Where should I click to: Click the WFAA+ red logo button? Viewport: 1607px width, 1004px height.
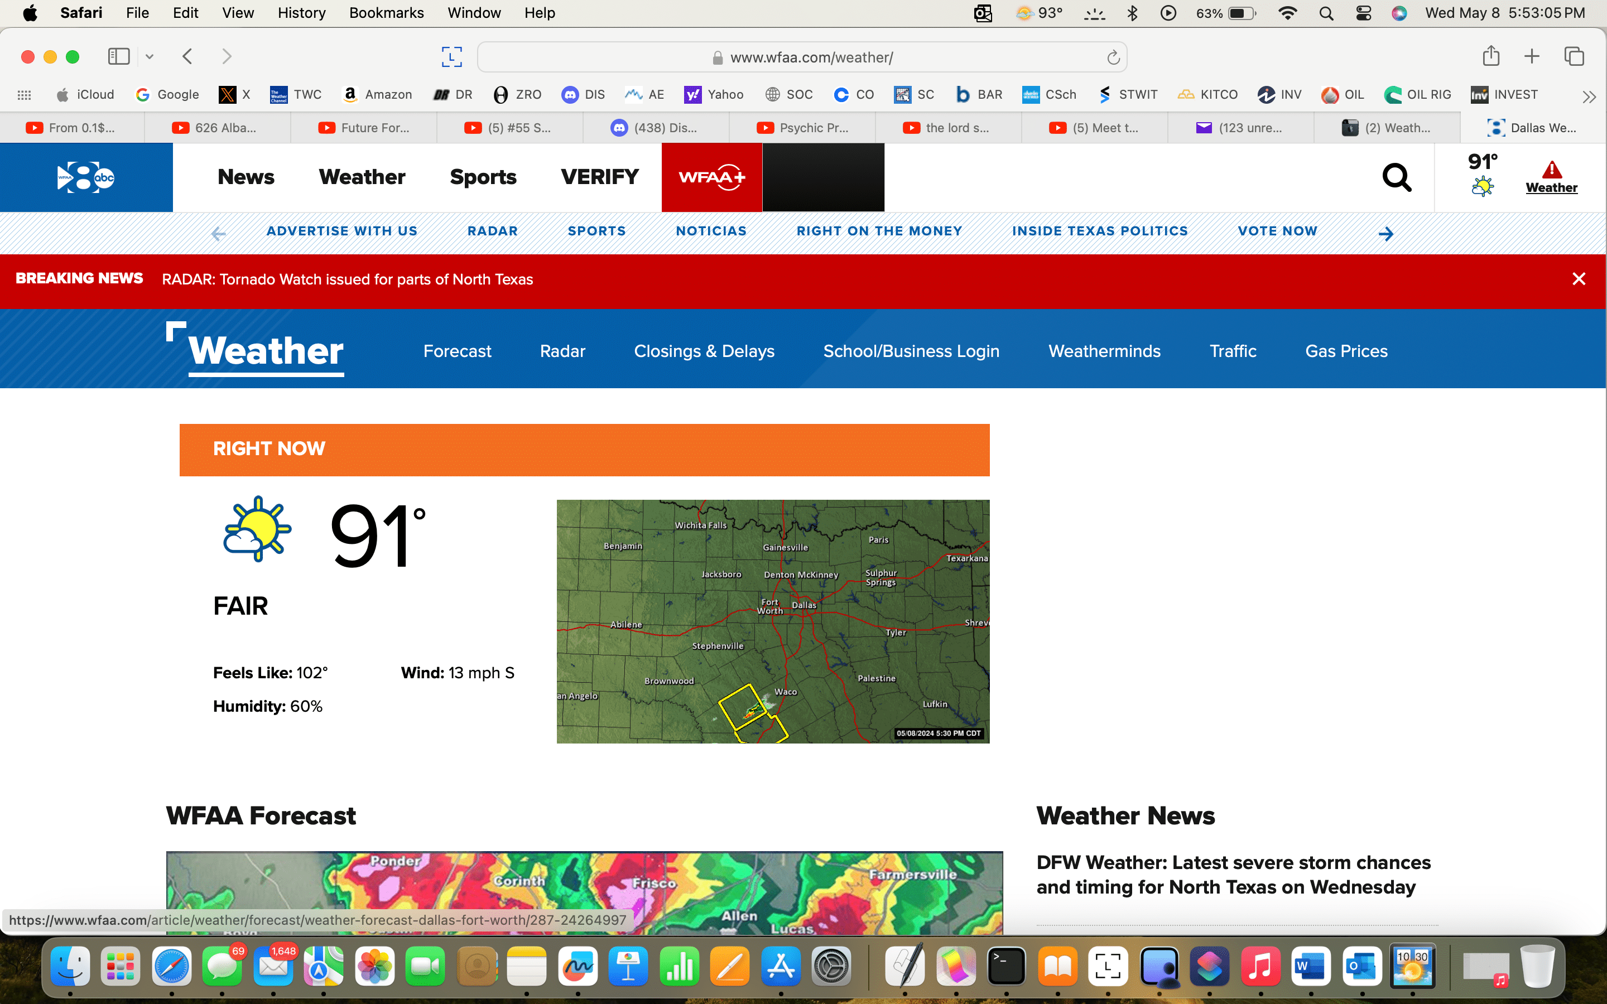click(712, 177)
